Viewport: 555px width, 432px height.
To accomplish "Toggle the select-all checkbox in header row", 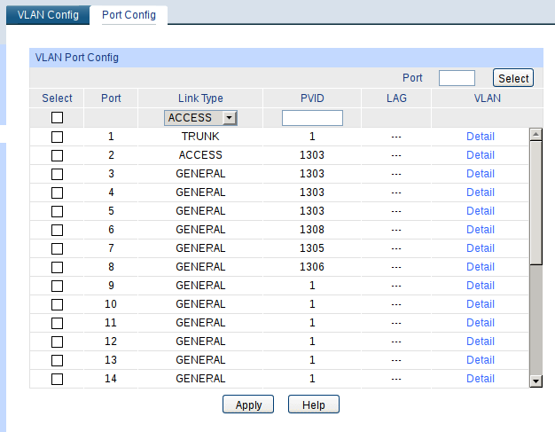I will click(x=58, y=117).
